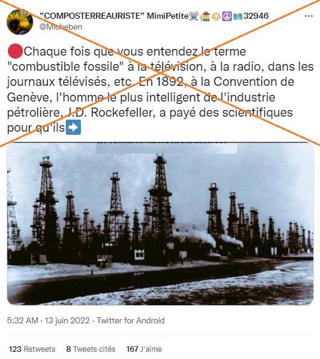Open the oil derricks photo

160,224
